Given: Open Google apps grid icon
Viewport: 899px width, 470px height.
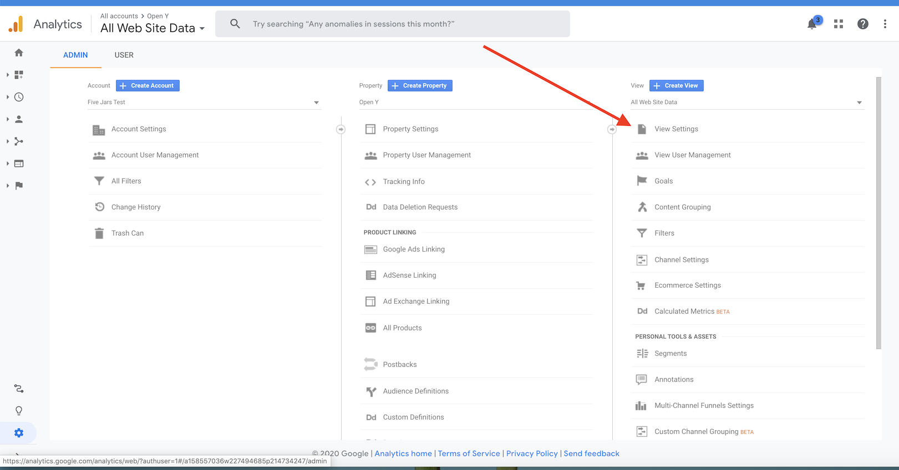Looking at the screenshot, I should coord(839,24).
